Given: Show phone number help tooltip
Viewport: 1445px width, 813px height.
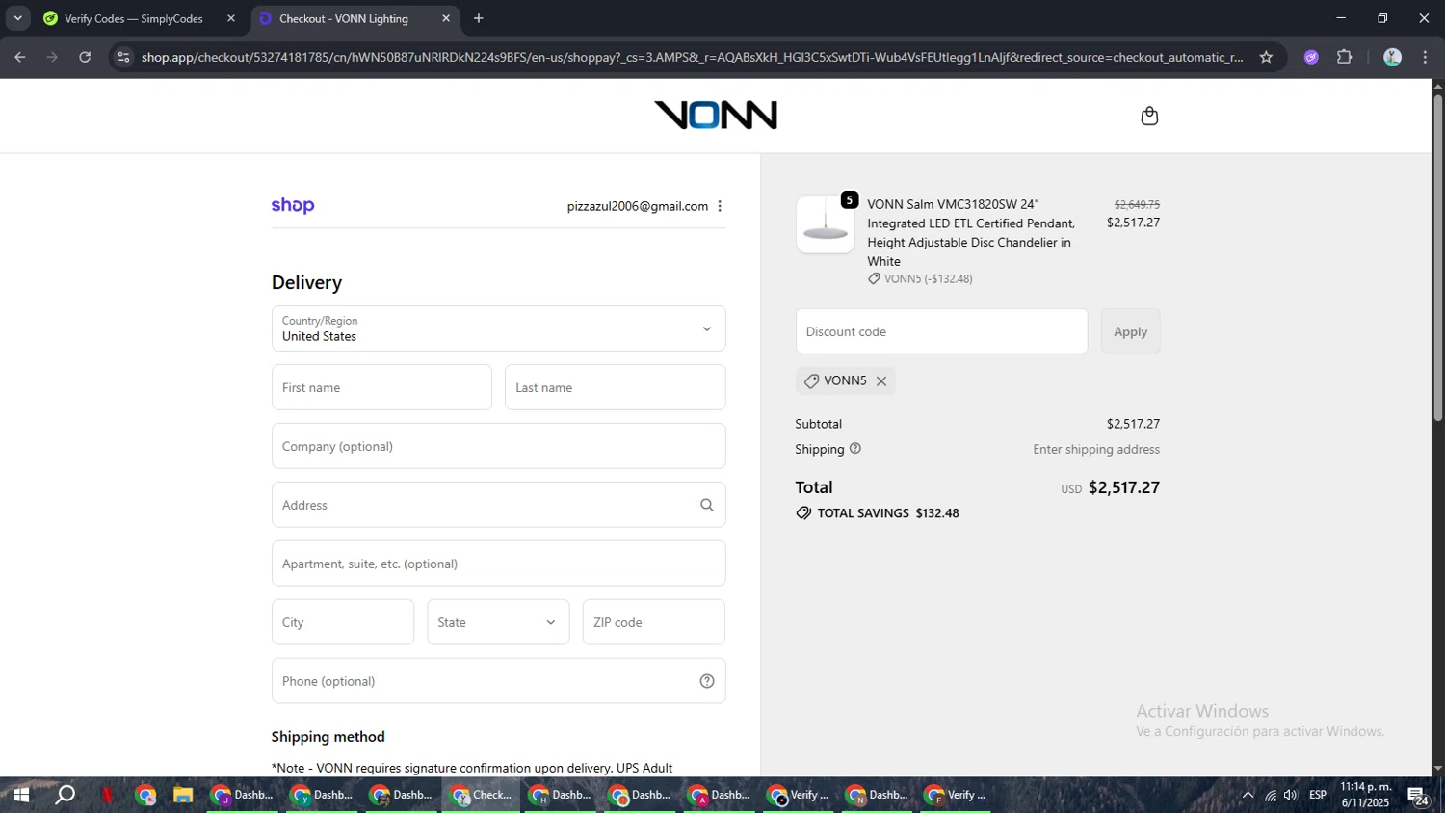Looking at the screenshot, I should click(x=707, y=681).
